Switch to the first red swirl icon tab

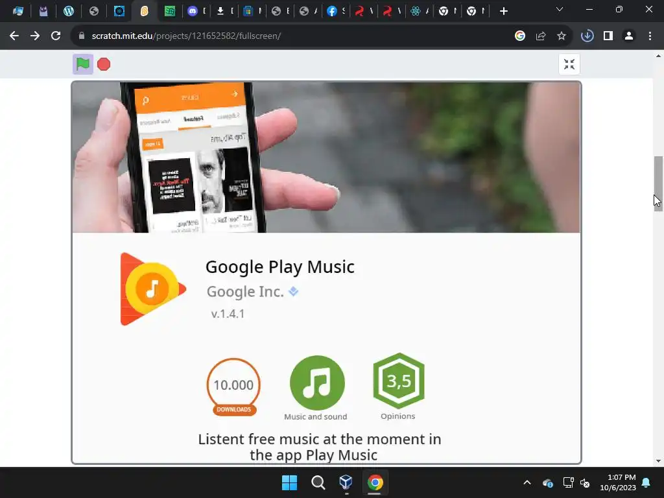(363, 11)
